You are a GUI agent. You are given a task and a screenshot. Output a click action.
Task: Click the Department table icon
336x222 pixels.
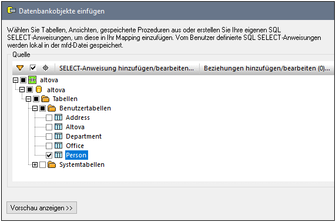pyautogui.click(x=58, y=136)
